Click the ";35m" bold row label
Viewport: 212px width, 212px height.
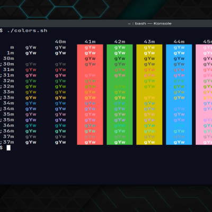click(x=7, y=120)
